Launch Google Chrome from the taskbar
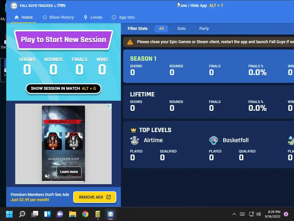Viewport: 294px width, 221px height. point(85,214)
